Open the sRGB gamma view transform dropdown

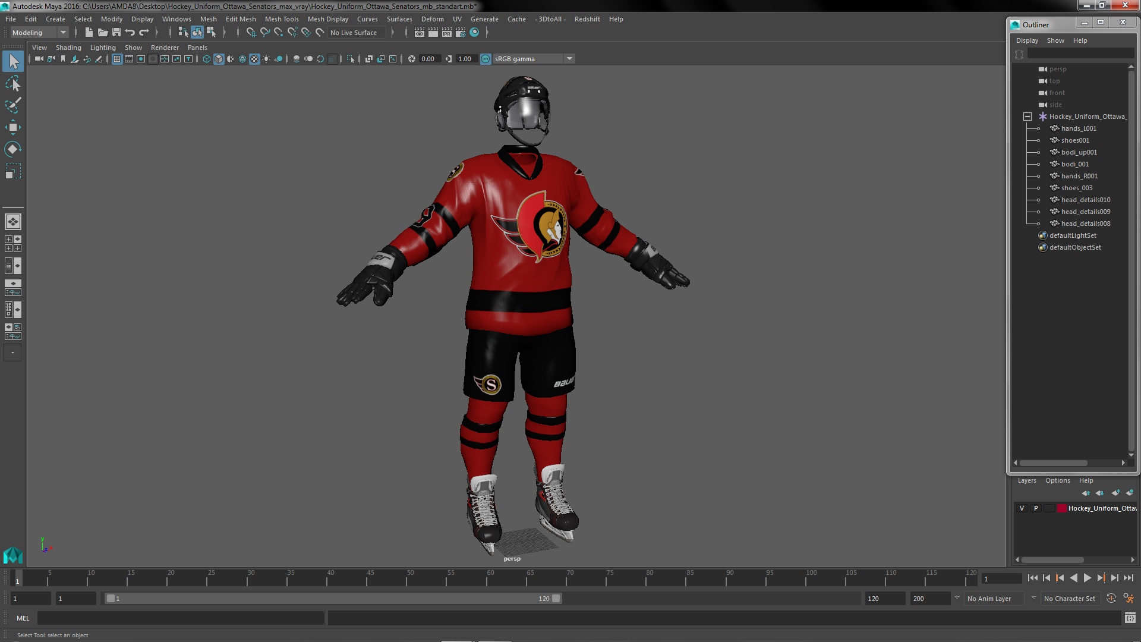coord(569,59)
